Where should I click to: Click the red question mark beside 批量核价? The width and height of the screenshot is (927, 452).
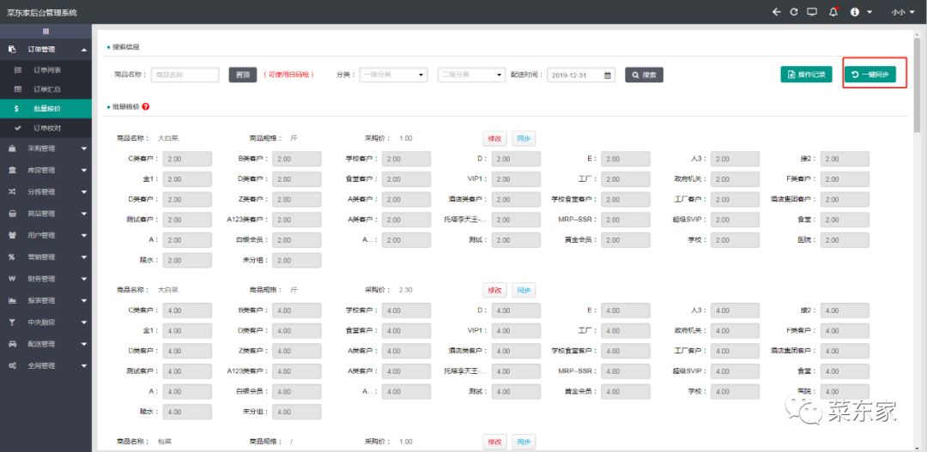pos(145,107)
